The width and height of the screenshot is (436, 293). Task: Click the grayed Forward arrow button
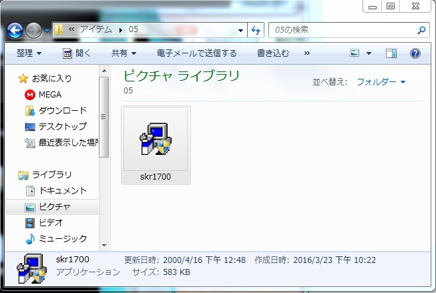pos(33,30)
